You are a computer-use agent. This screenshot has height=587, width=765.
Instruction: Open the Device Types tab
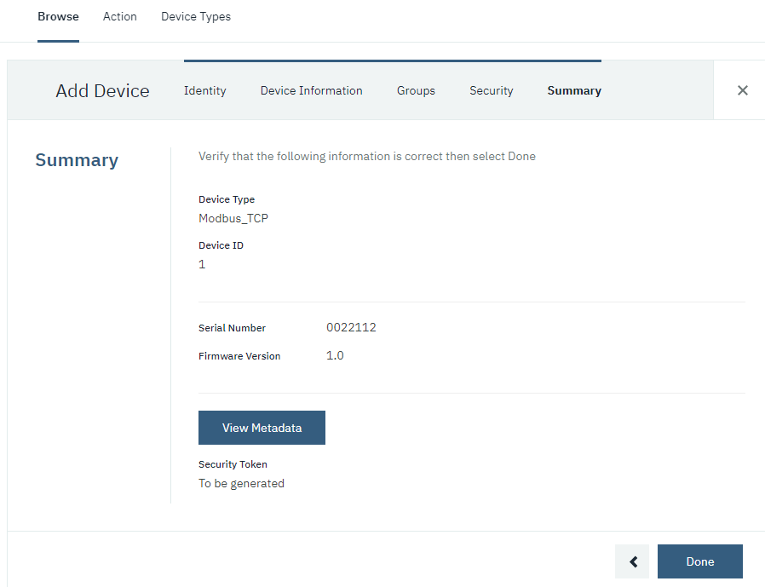pyautogui.click(x=195, y=16)
